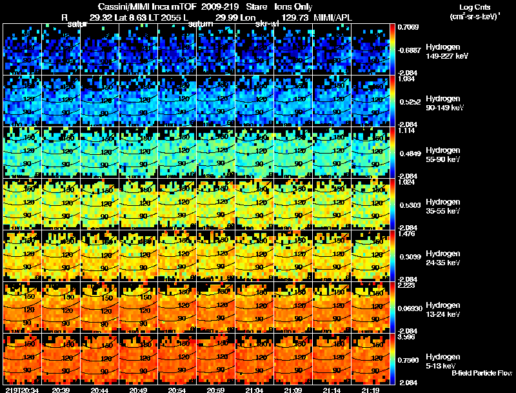
Task: Click the 0.5252 color scale midpoint value
Action: tap(410, 102)
